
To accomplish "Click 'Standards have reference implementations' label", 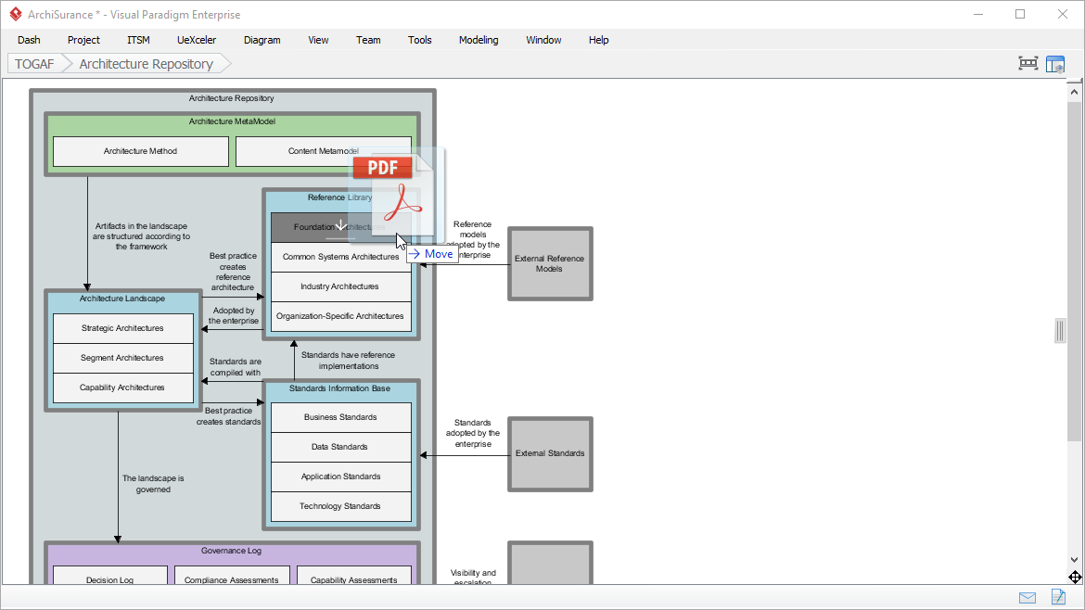I will 348,361.
